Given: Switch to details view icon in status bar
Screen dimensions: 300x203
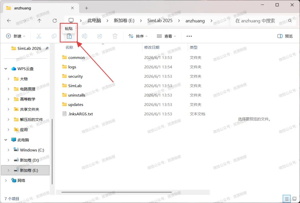Looking at the screenshot, I should (x=287, y=199).
